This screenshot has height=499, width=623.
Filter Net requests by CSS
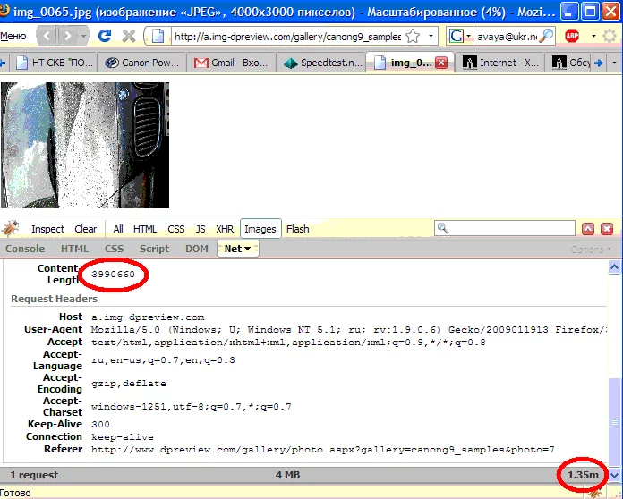click(176, 229)
